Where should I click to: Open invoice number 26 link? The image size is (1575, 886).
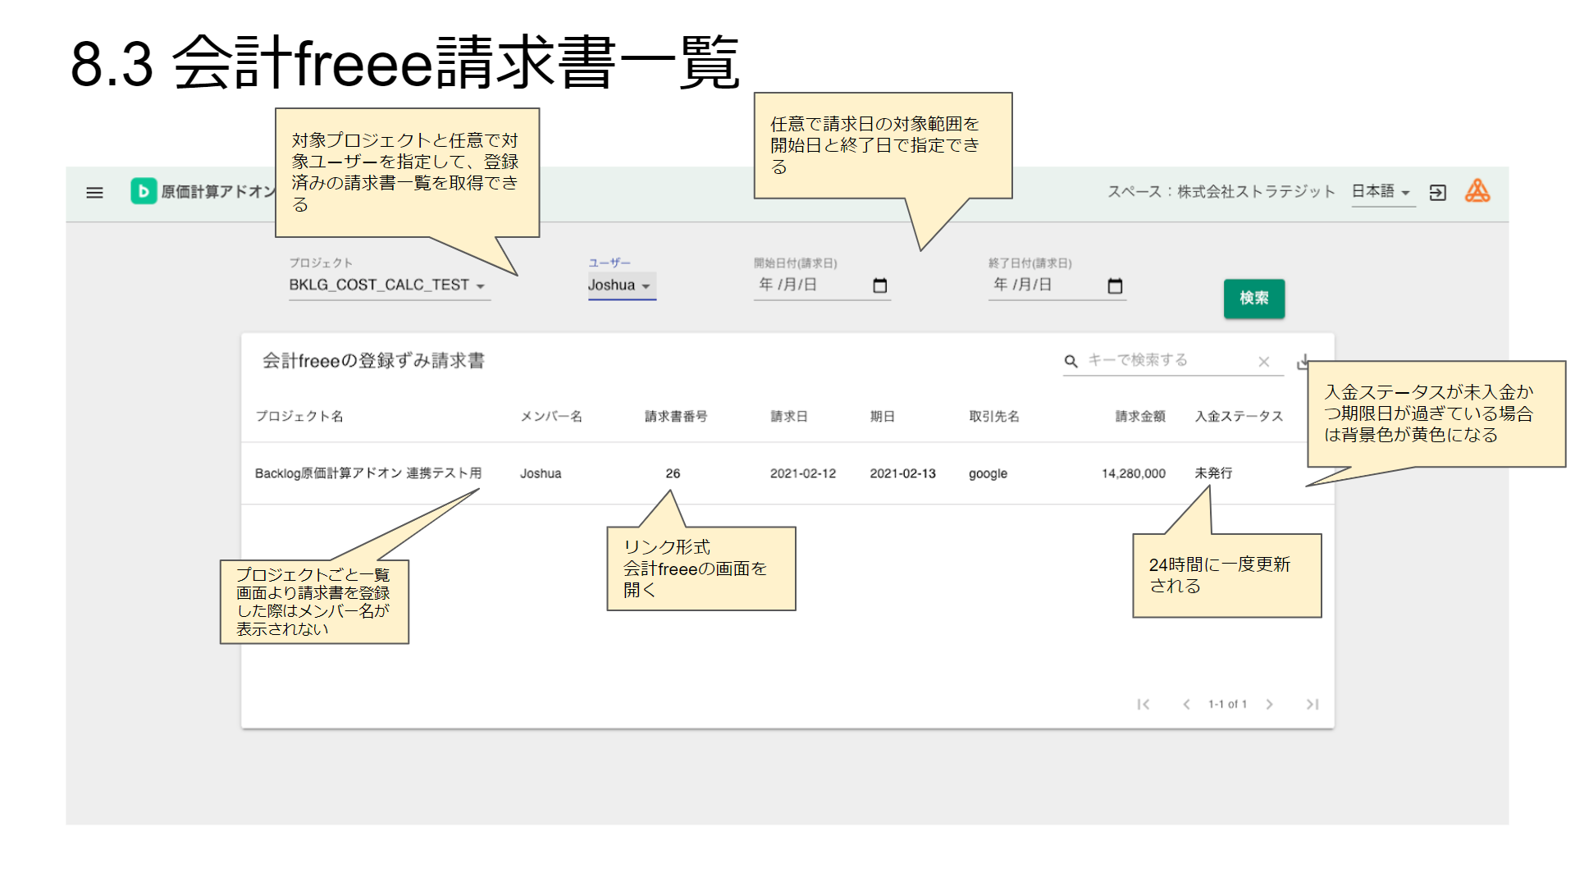pyautogui.click(x=673, y=473)
